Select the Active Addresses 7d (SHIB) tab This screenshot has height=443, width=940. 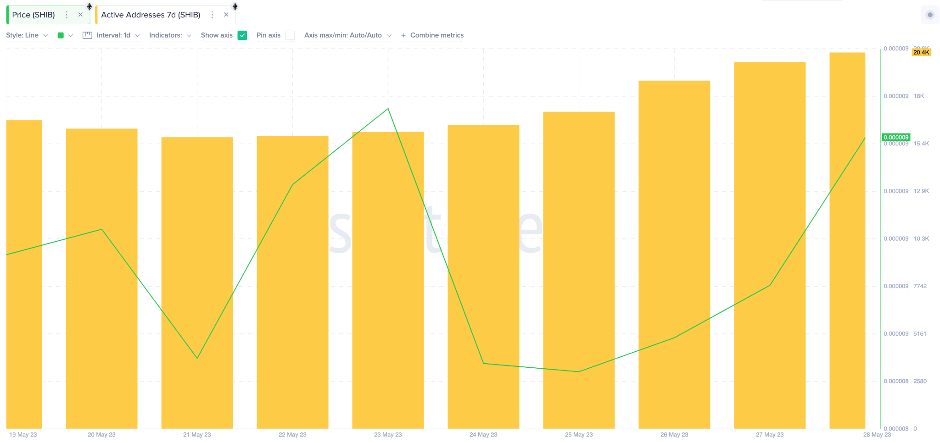pyautogui.click(x=151, y=15)
